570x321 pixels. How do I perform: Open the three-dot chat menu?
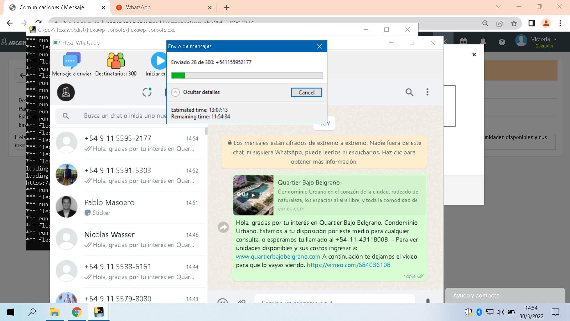pos(427,92)
